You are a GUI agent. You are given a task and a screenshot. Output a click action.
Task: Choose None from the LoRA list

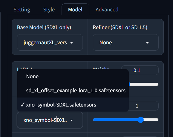click(x=32, y=76)
